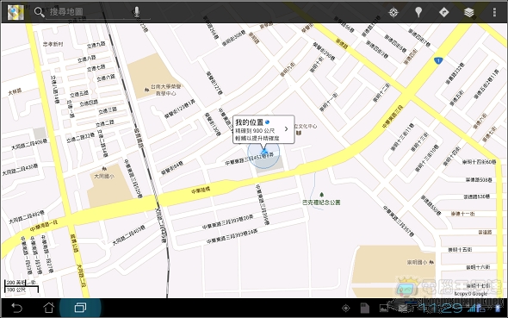
Task: Tap the 立德三路 street label
Action: tap(108, 110)
